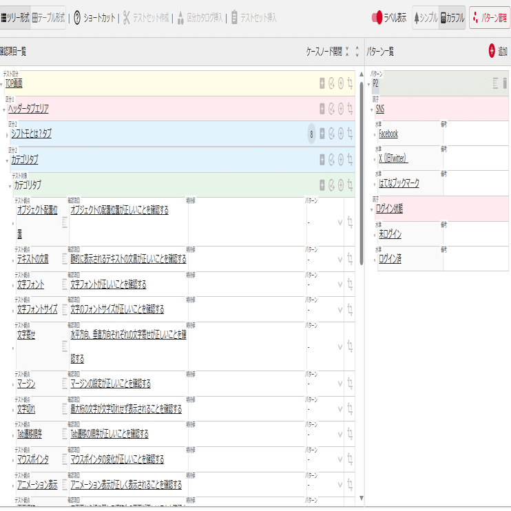Collapse the ログイン状態 factor node

[x=371, y=210]
